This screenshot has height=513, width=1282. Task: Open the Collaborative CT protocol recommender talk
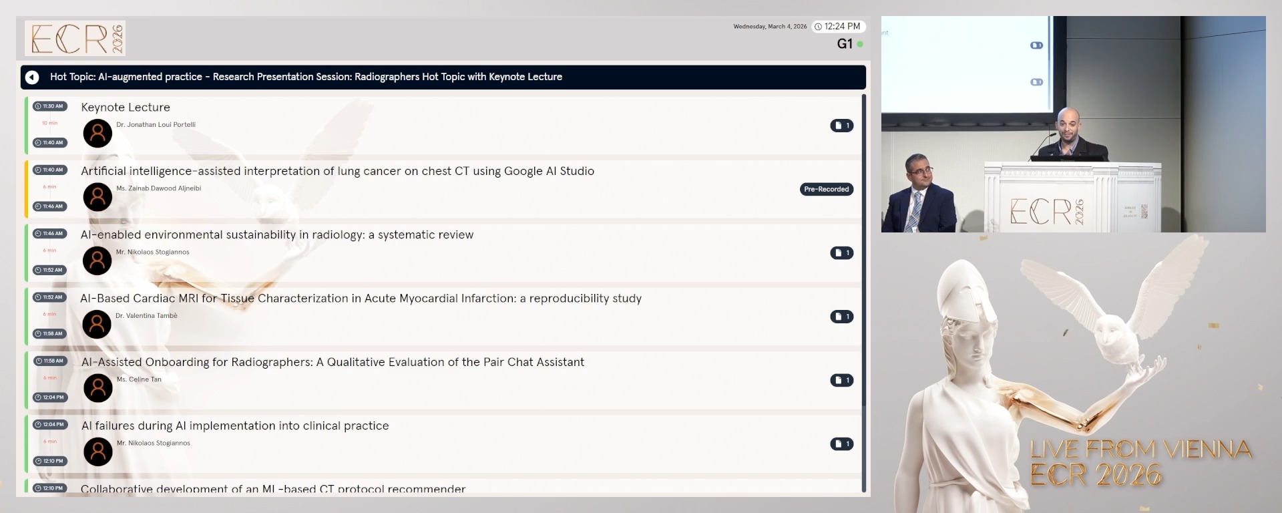pos(273,488)
